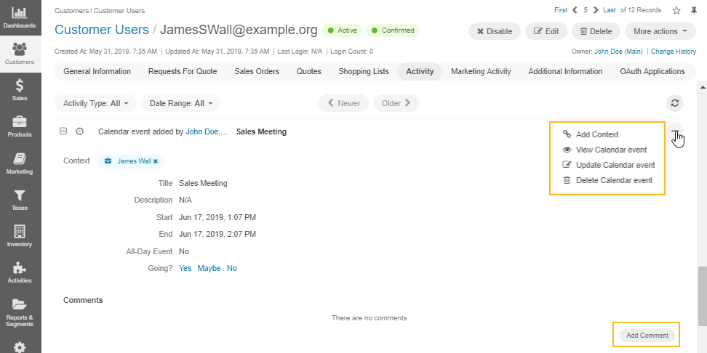Image resolution: width=707 pixels, height=353 pixels.
Task: Click the page vertical scrollbar thumb
Action: coord(702,296)
